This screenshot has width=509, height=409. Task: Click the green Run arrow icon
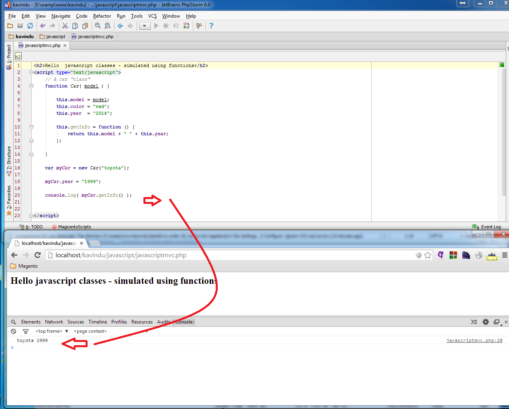tap(156, 26)
